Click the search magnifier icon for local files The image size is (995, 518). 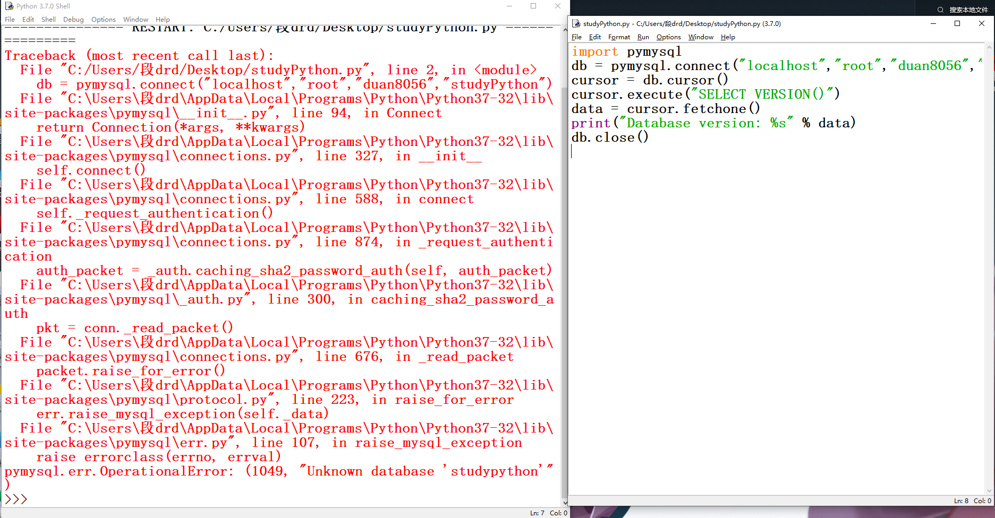click(x=940, y=10)
